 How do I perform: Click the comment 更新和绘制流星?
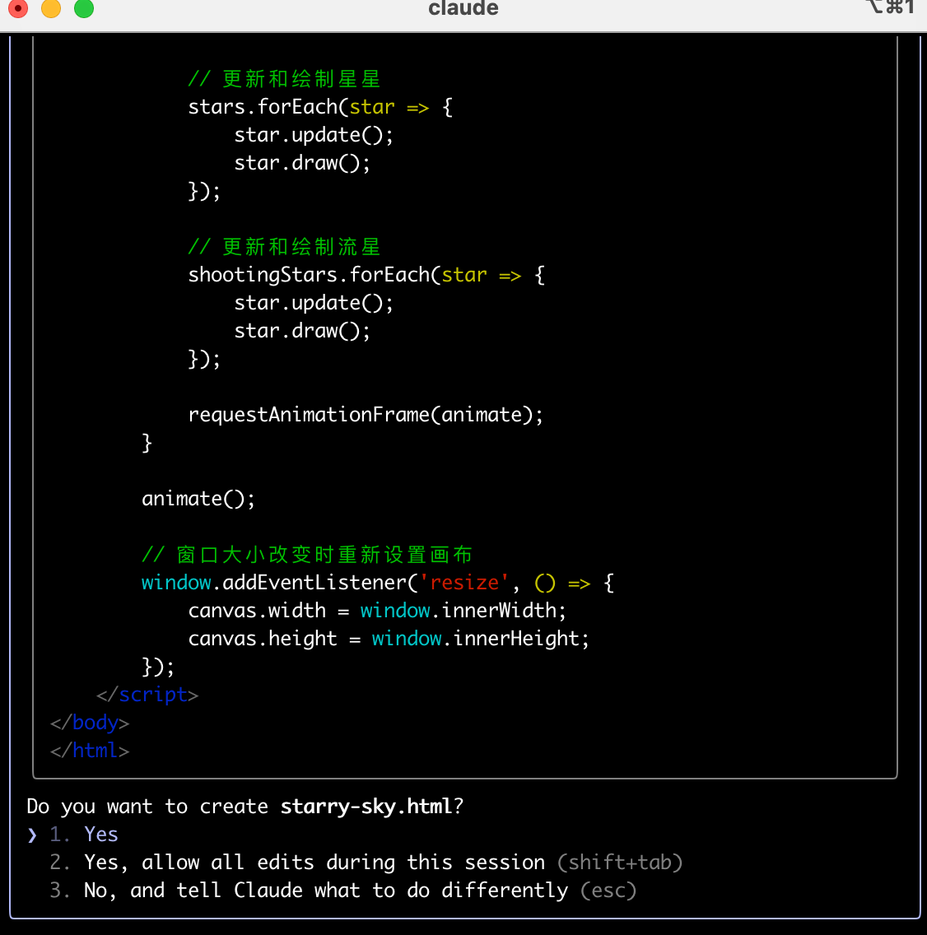click(284, 246)
